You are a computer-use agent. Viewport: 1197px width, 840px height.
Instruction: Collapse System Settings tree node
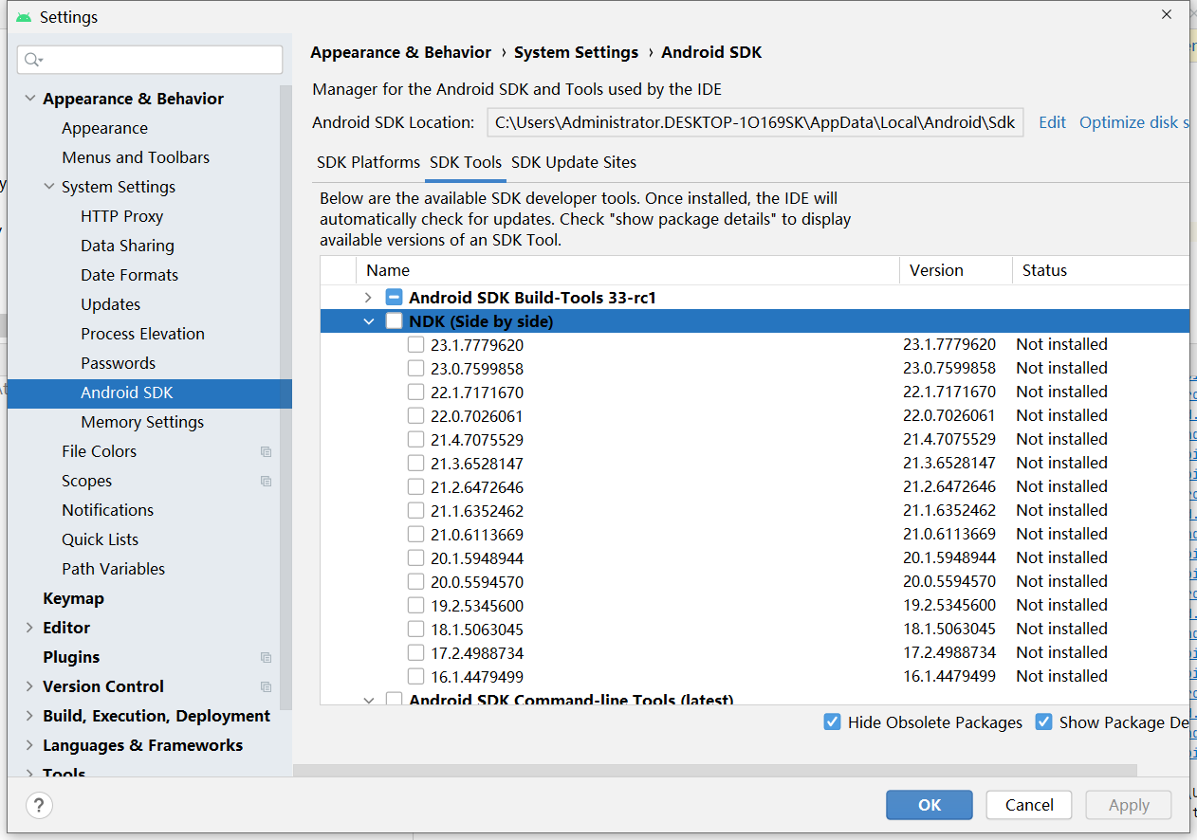point(49,187)
